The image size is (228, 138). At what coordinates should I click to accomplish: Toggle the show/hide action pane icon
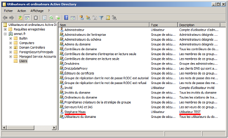coord(73,18)
